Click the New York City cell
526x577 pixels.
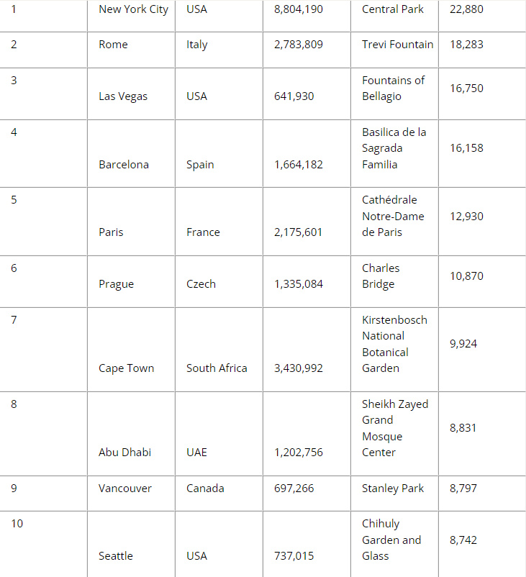tap(133, 9)
